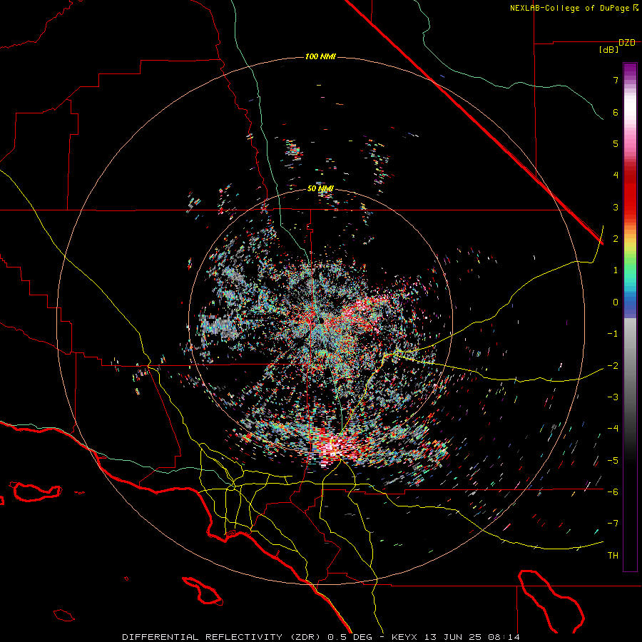Click the [dB] units label

(x=608, y=50)
